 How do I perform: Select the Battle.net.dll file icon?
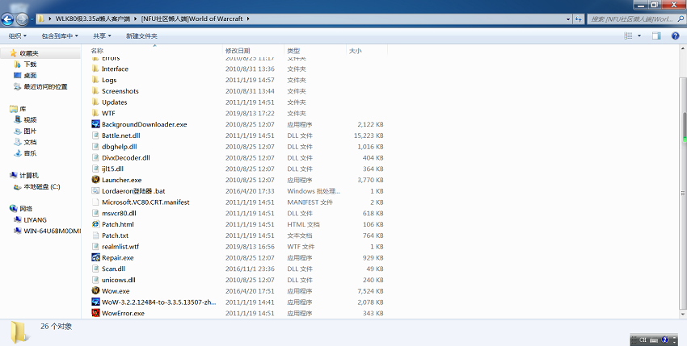coord(95,135)
